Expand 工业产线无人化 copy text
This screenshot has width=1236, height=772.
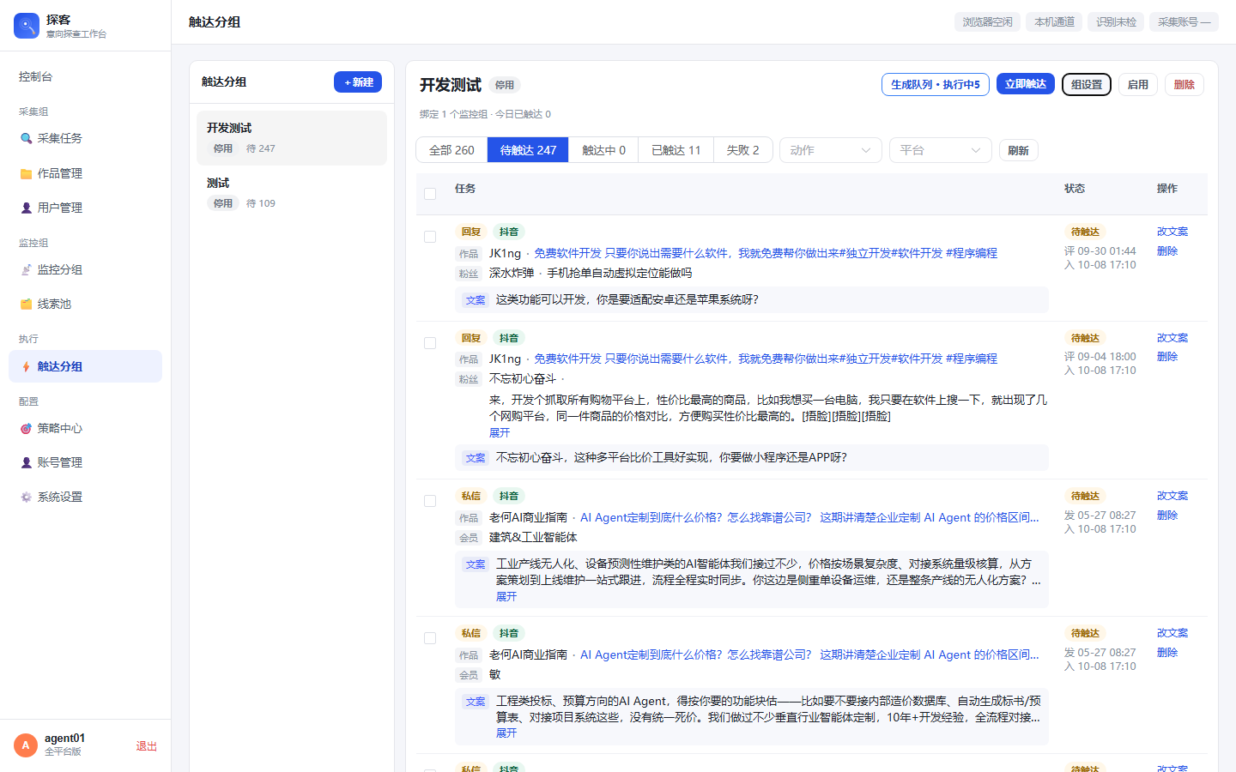tap(506, 596)
